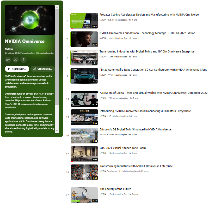Click the Ericsson video thumbnail
215x205 pixels.
coord(84,135)
